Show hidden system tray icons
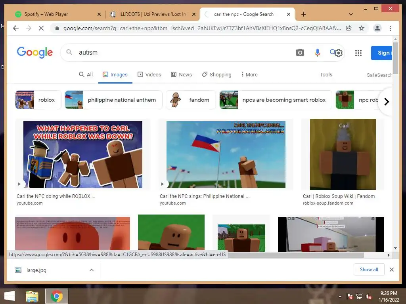Image resolution: width=406 pixels, height=304 pixels. tap(340, 296)
